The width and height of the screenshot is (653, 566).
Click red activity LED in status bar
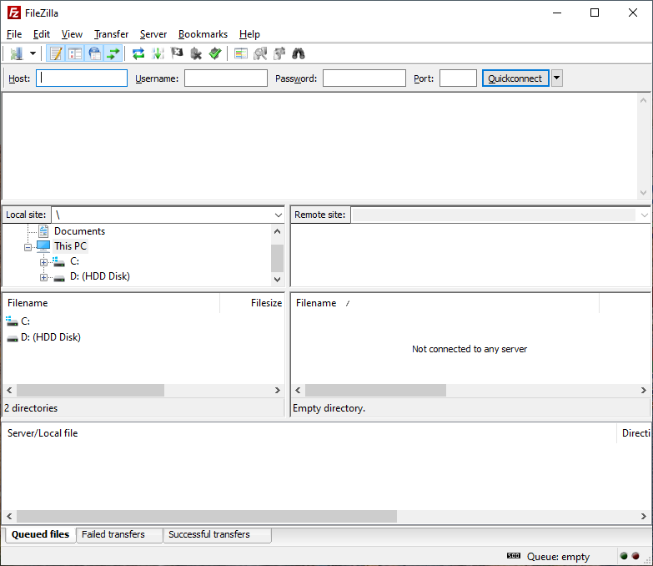click(x=635, y=556)
